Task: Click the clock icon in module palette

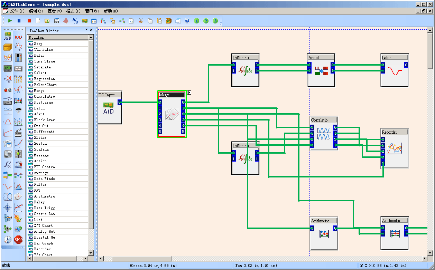Action: pyautogui.click(x=7, y=239)
